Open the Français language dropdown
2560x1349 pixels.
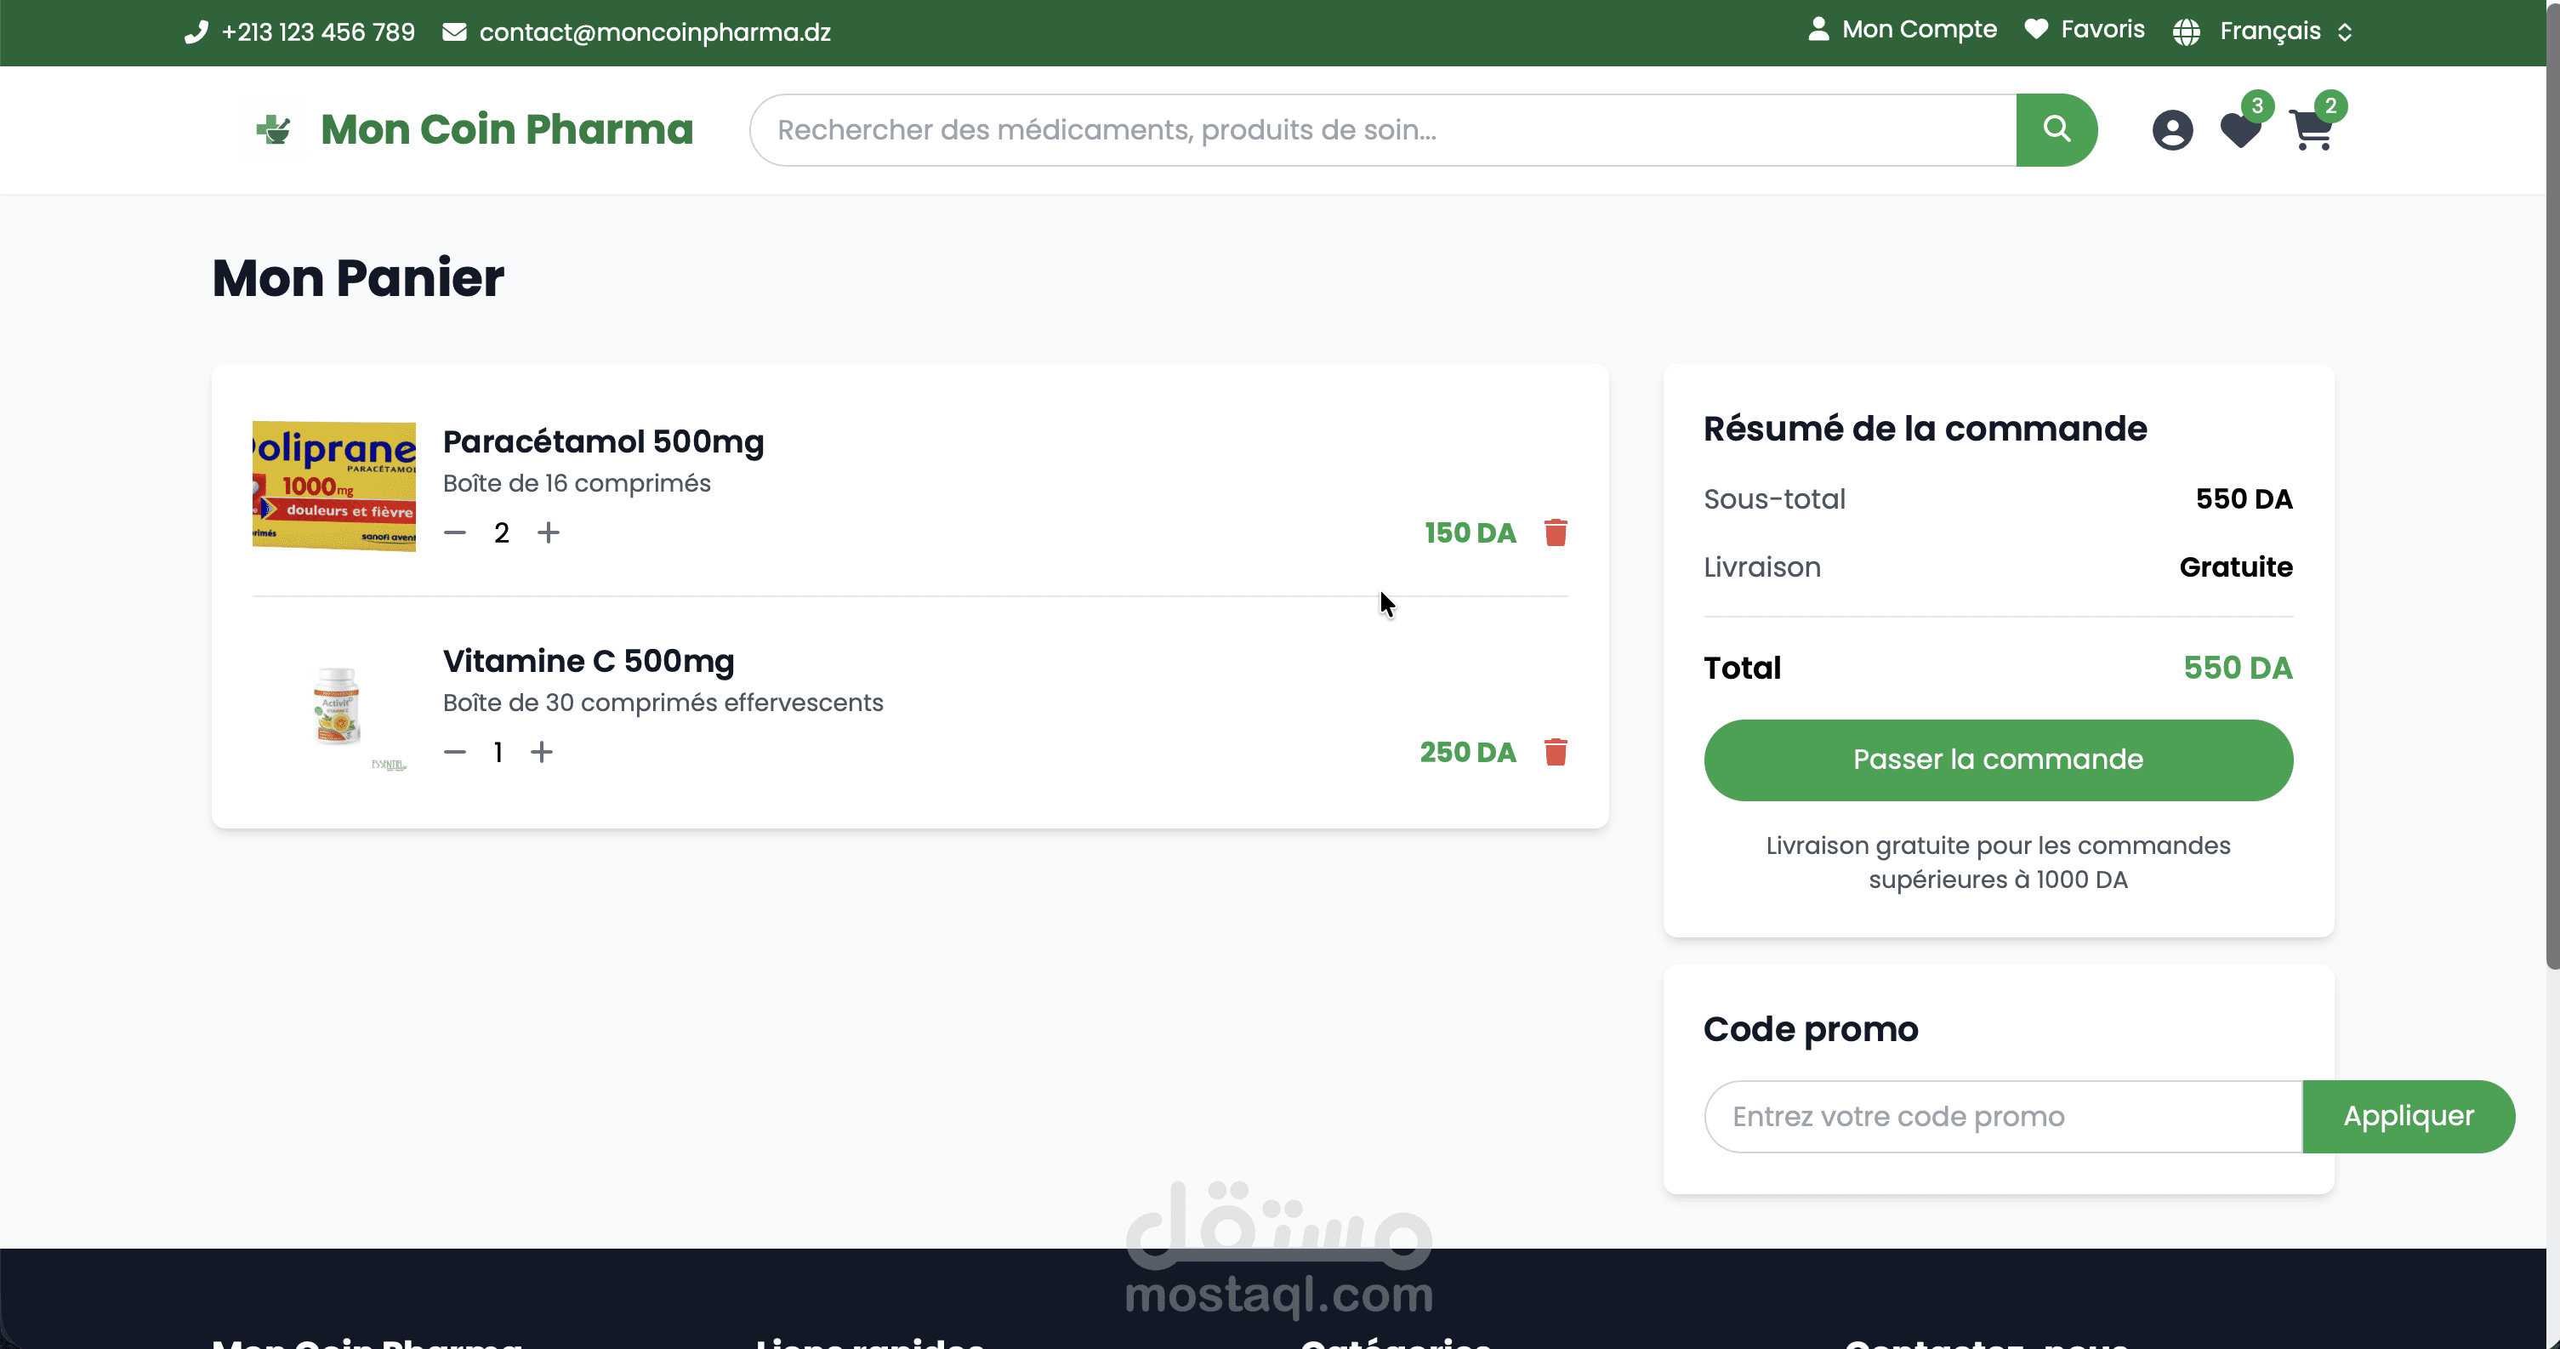pyautogui.click(x=2270, y=31)
